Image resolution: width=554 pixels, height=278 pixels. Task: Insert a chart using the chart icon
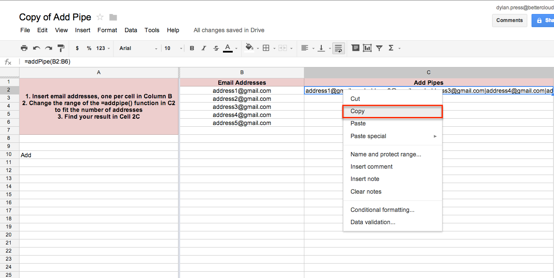367,48
